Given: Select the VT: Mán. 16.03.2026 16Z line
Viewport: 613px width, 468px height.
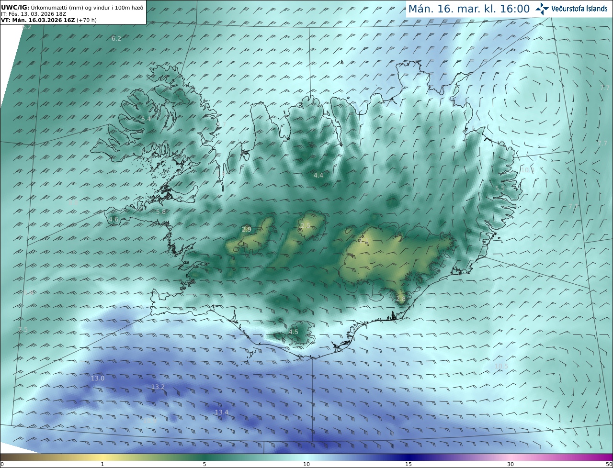Looking at the screenshot, I should point(49,20).
